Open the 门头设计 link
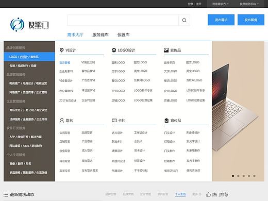Viewport: 268px width, 201px height. tap(170, 133)
